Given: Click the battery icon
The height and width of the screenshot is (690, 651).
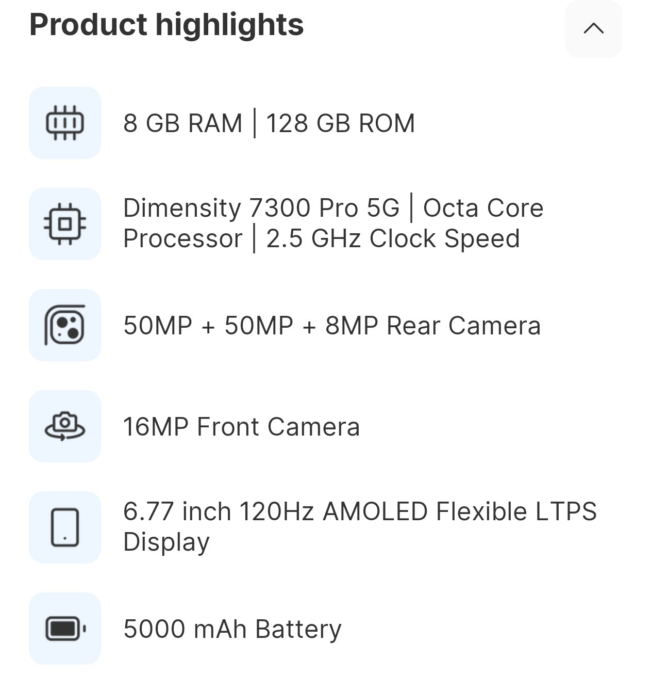Looking at the screenshot, I should pos(65,629).
